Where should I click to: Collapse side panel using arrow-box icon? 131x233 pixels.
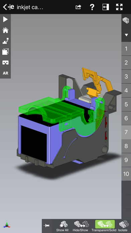pos(106,7)
